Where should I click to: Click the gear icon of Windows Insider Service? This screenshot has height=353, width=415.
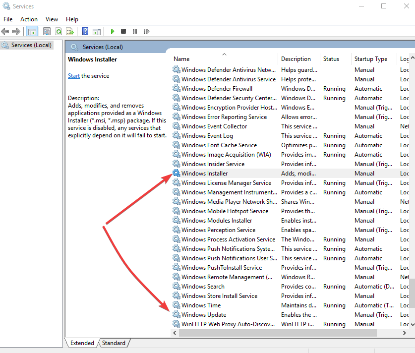point(177,164)
